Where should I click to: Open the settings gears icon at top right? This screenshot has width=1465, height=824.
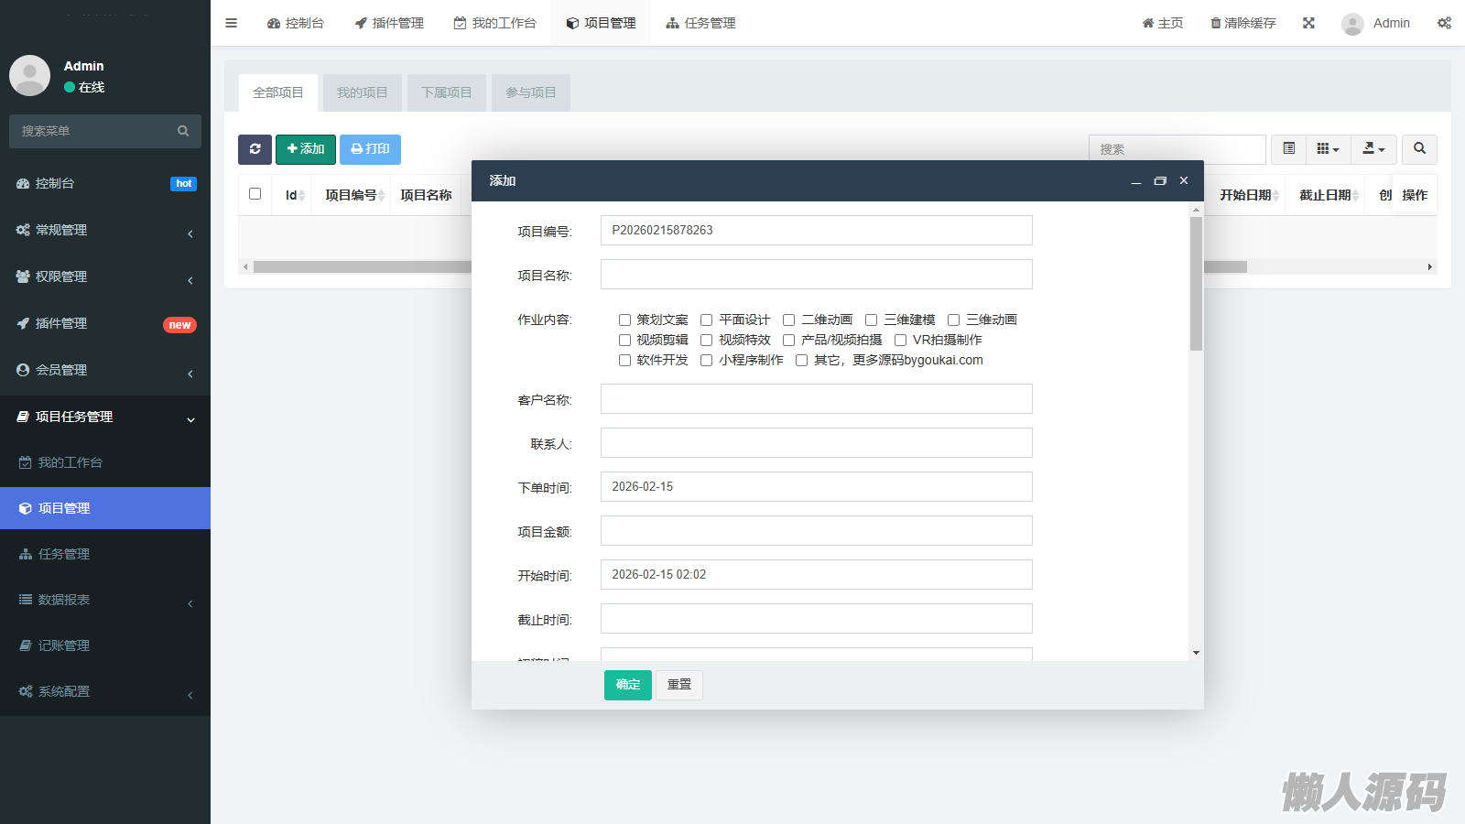(x=1444, y=23)
